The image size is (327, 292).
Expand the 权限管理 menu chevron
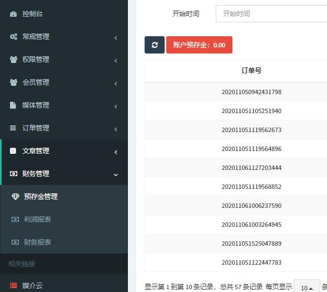(x=116, y=61)
